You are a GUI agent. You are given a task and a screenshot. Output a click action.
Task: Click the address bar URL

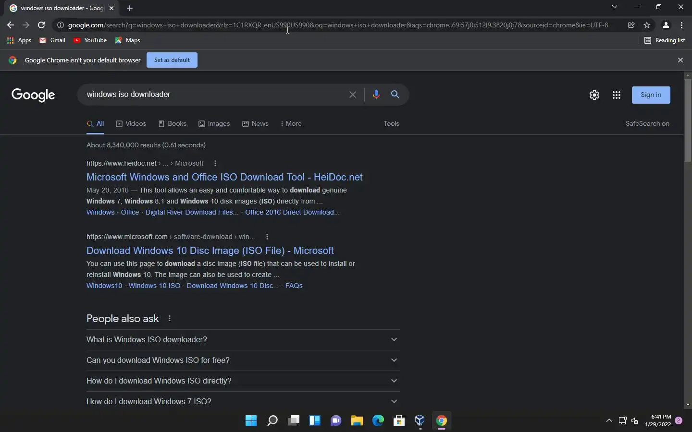338,25
